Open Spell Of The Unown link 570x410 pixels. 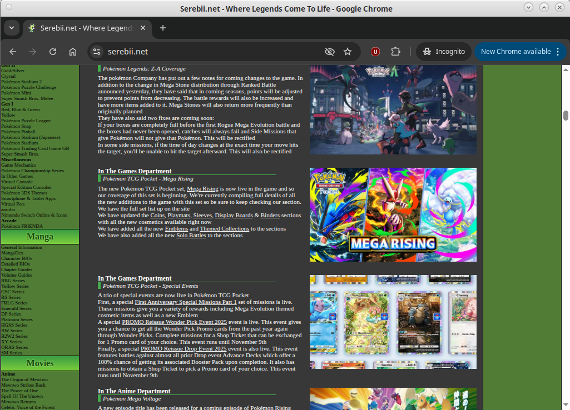coord(22,396)
